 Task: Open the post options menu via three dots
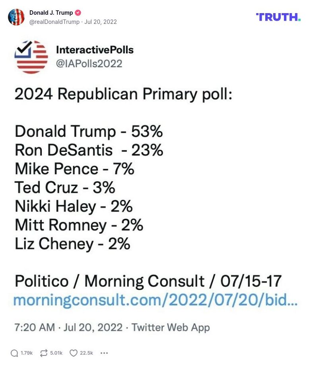[104, 353]
